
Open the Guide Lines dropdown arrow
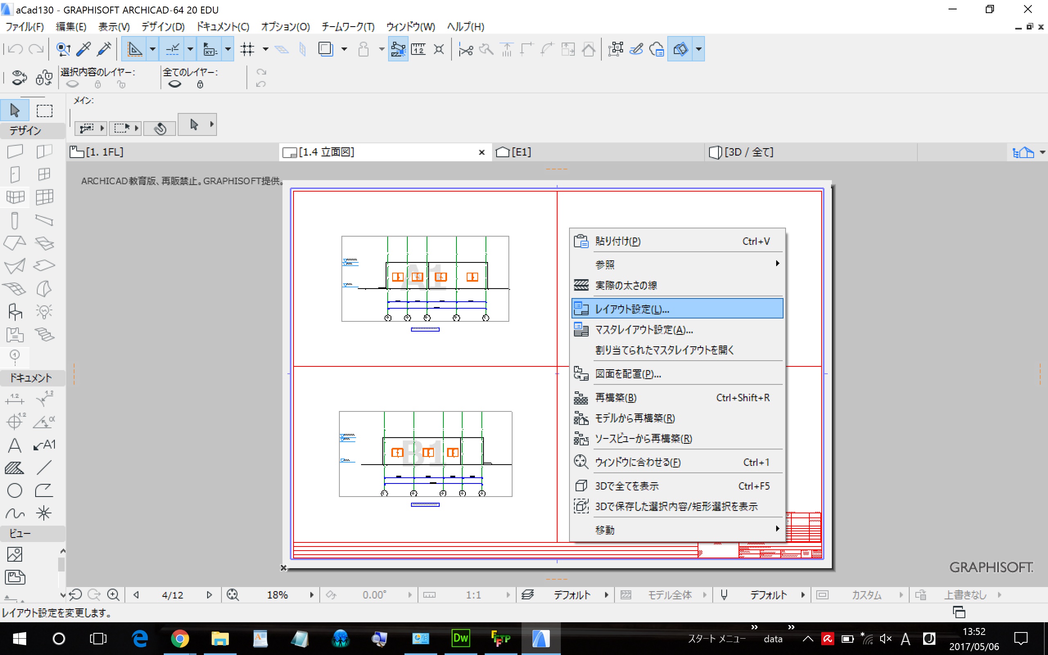153,49
